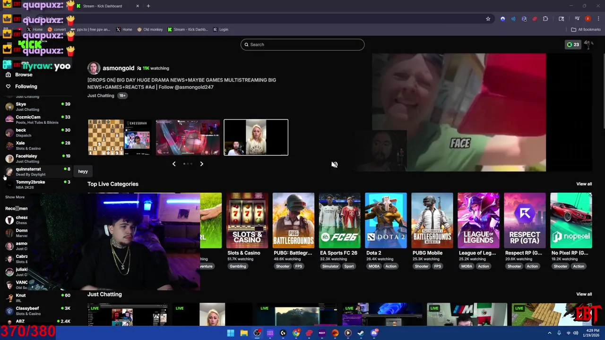
Task: Open the volume control in system tray
Action: point(576,333)
